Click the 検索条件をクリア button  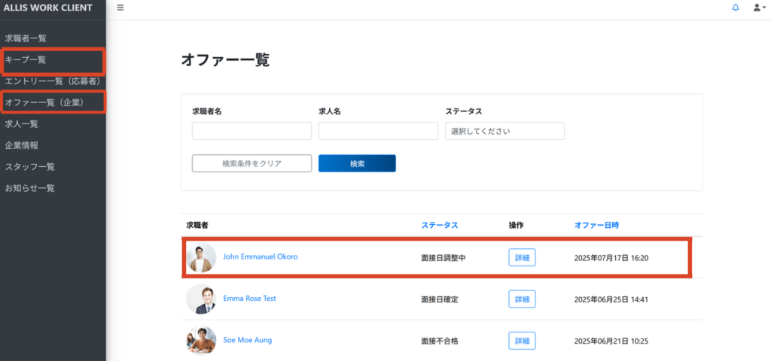pyautogui.click(x=251, y=163)
